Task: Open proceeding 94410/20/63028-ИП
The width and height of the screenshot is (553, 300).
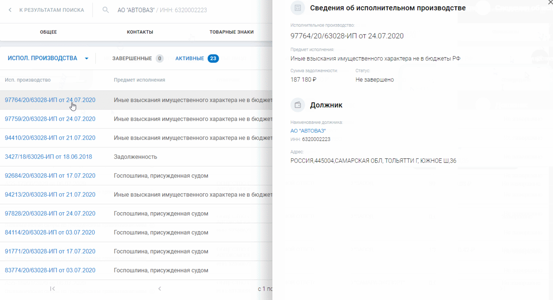Action: [50, 138]
